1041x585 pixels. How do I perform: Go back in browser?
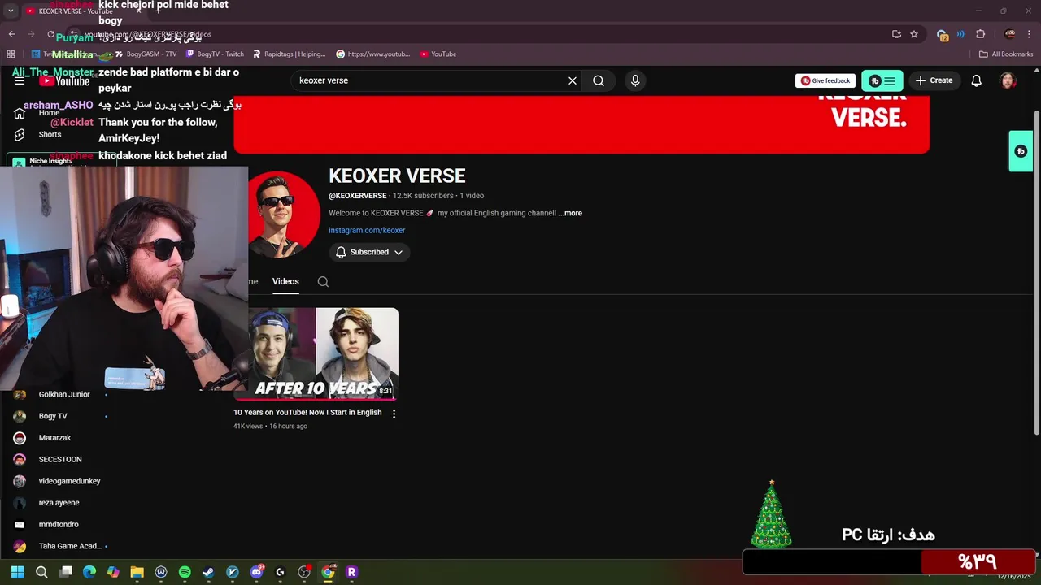click(11, 34)
